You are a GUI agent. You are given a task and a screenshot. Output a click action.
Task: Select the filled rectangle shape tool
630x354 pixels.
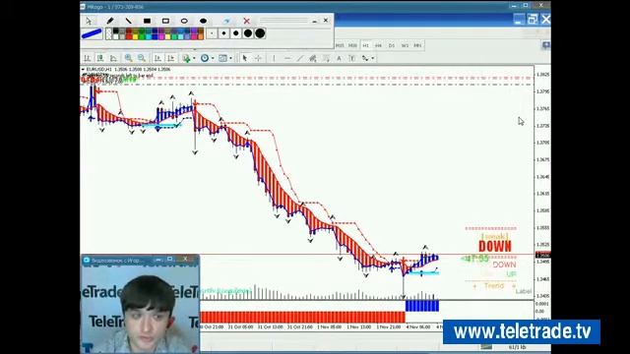click(x=147, y=21)
